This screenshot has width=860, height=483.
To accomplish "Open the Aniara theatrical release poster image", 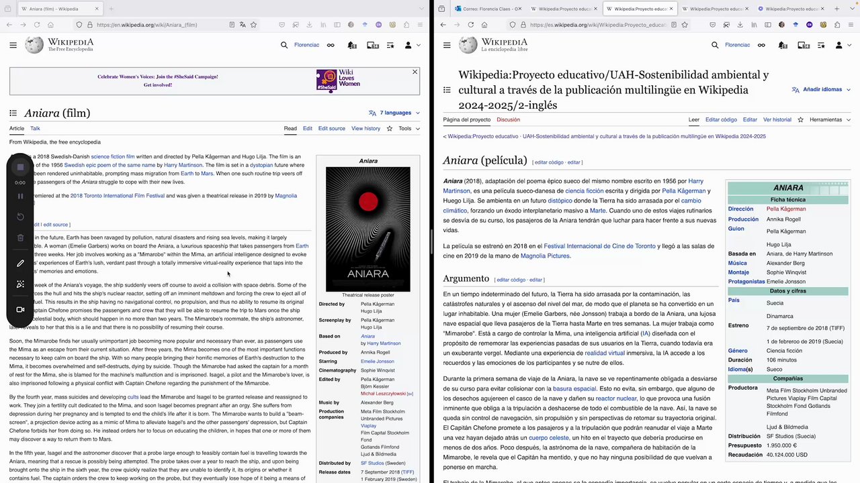I will (x=368, y=228).
